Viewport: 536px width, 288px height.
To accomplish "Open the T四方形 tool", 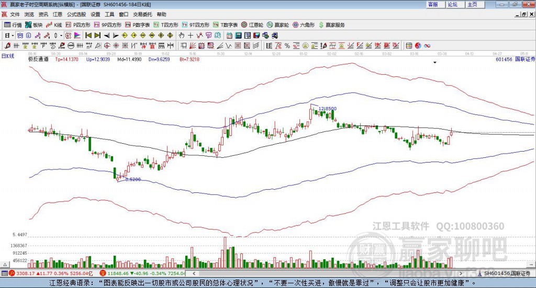I will (166, 25).
